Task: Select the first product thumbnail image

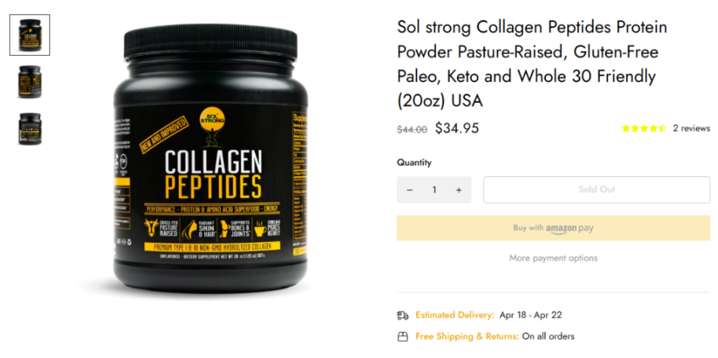Action: [30, 35]
